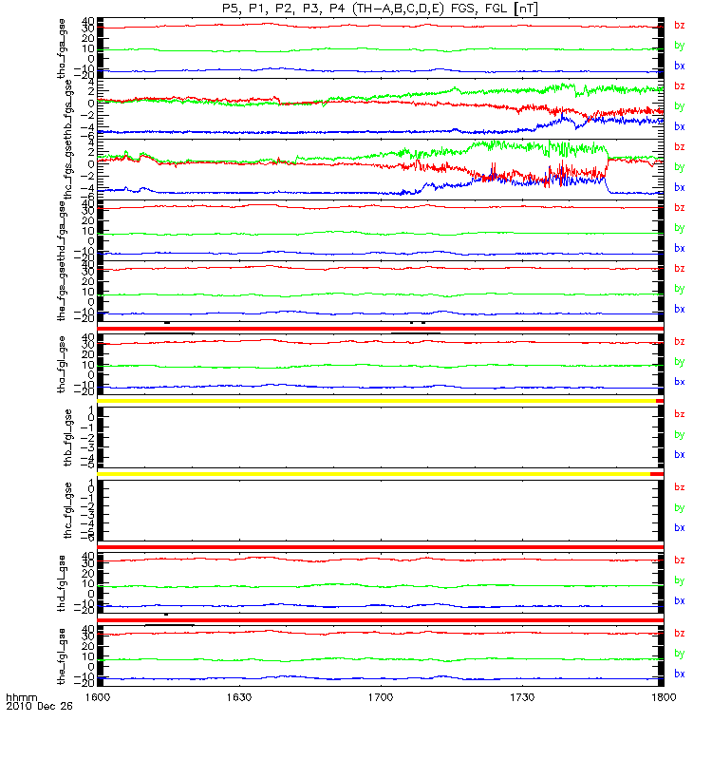
Task: Click the yellow status bar above thc_fgl_gse panel
Action: click(x=373, y=474)
